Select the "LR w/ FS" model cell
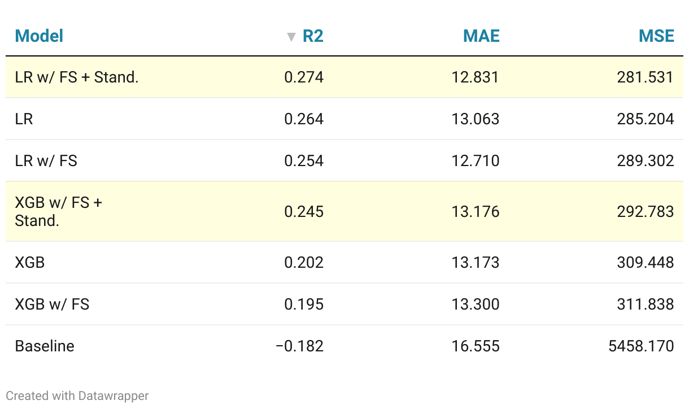 46,160
